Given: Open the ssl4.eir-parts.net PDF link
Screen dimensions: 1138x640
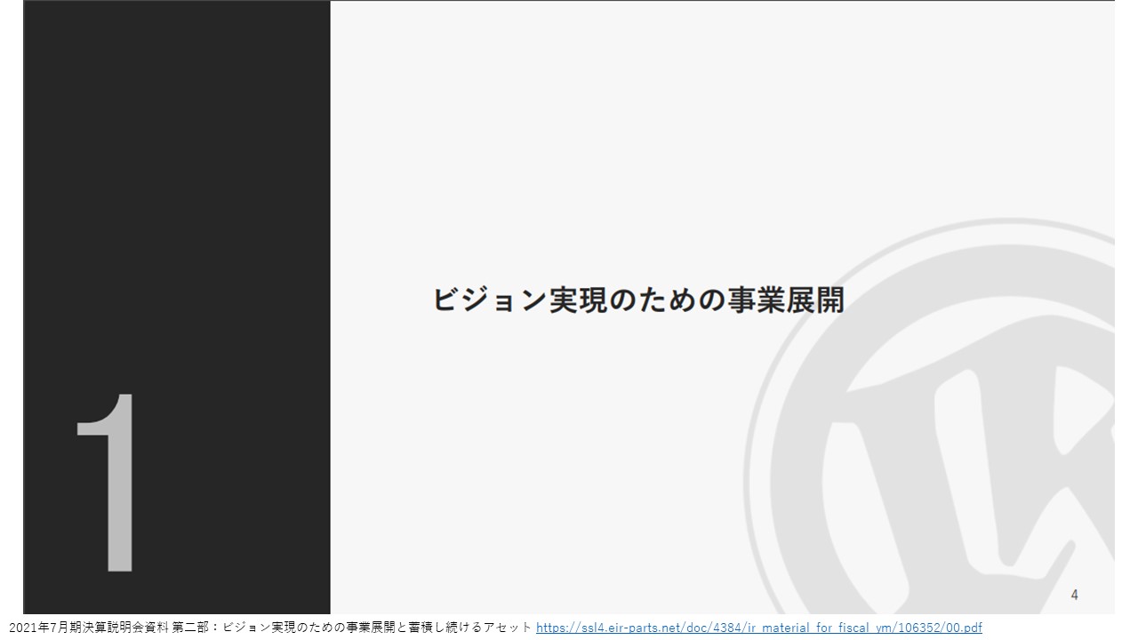Looking at the screenshot, I should [x=759, y=628].
